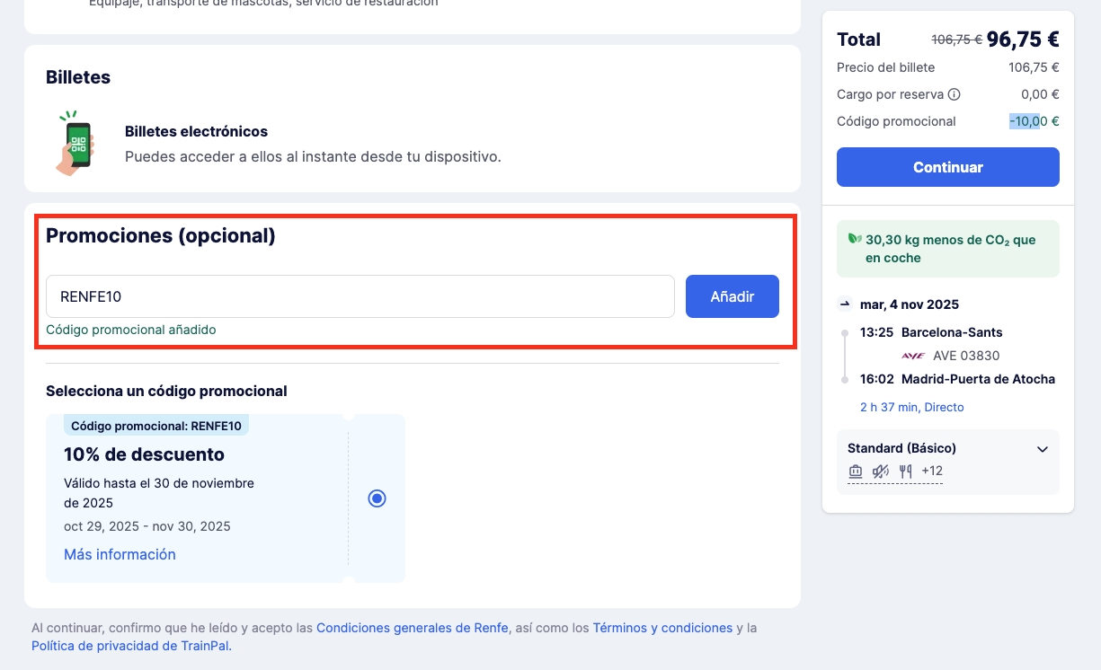Click the outbound arrow icon beside the date

point(844,304)
